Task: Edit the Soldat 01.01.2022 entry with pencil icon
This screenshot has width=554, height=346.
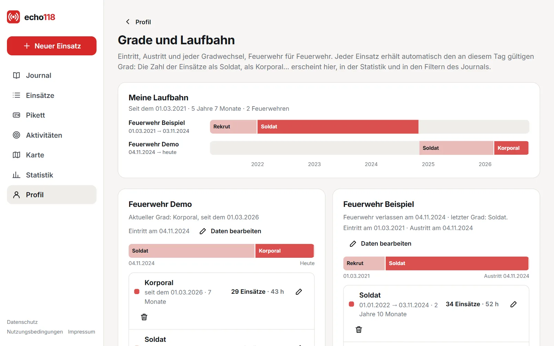Action: [x=513, y=304]
